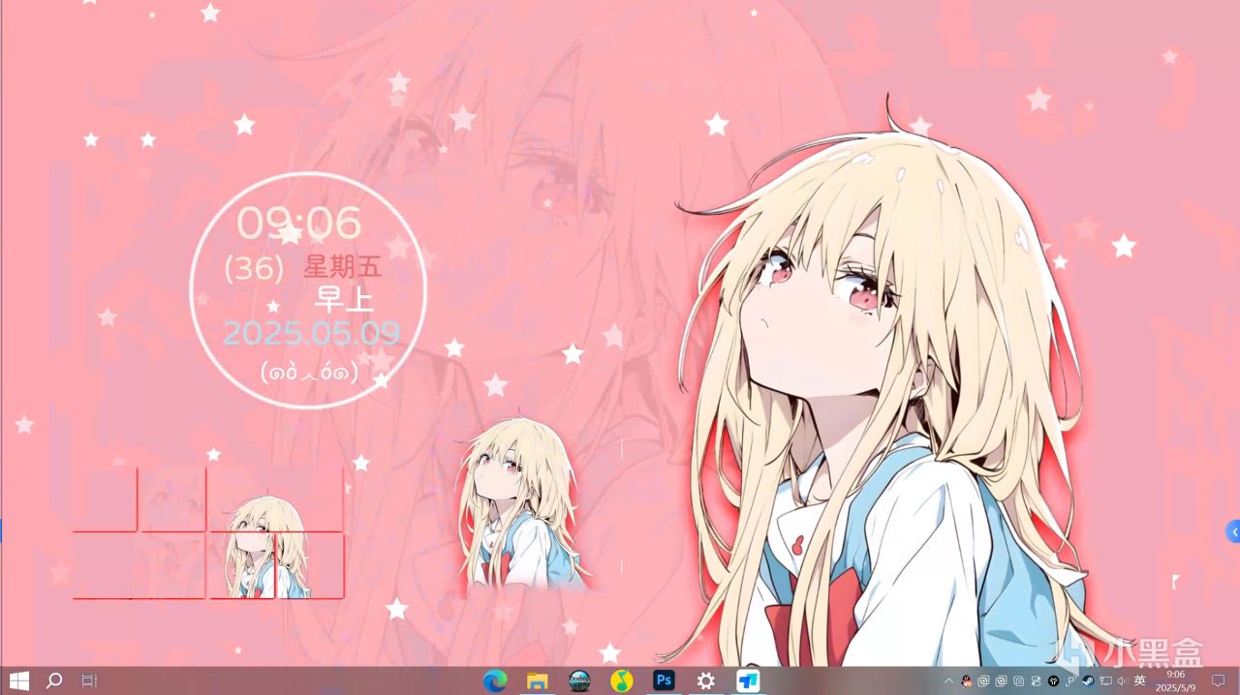Click 星期五 weekday text in clock widget
This screenshot has height=695, width=1240.
tap(343, 266)
